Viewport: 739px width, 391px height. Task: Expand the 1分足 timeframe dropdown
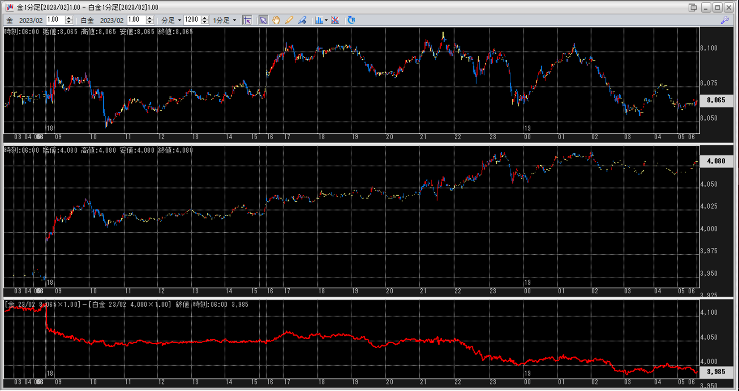pos(224,20)
